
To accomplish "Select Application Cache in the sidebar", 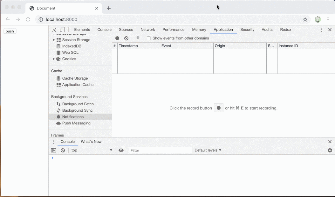I will pos(78,85).
